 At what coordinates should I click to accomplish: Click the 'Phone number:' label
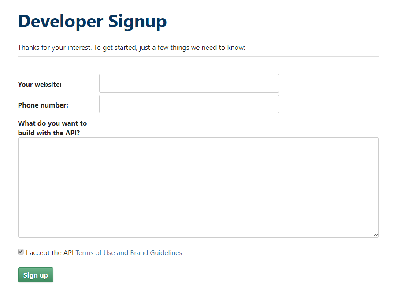click(43, 105)
